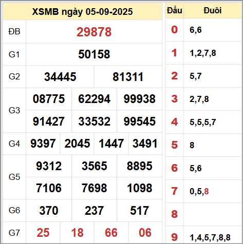Click the Đuôi column header
The width and height of the screenshot is (243, 244).
(213, 10)
